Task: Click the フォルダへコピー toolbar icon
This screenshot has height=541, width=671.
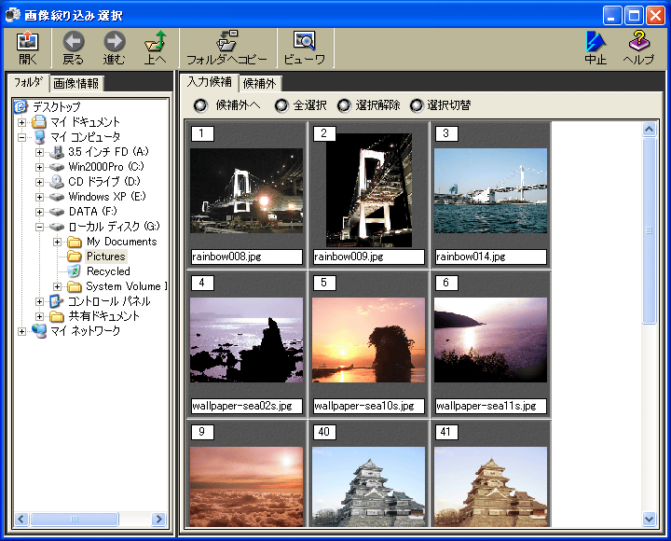Action: tap(226, 42)
